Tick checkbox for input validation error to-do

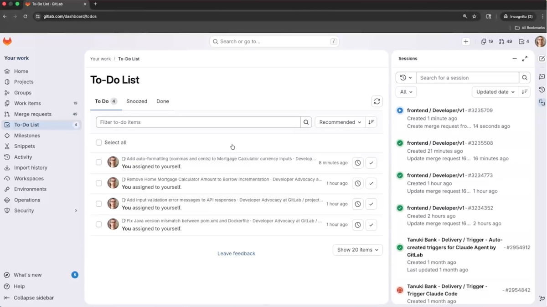pyautogui.click(x=99, y=204)
